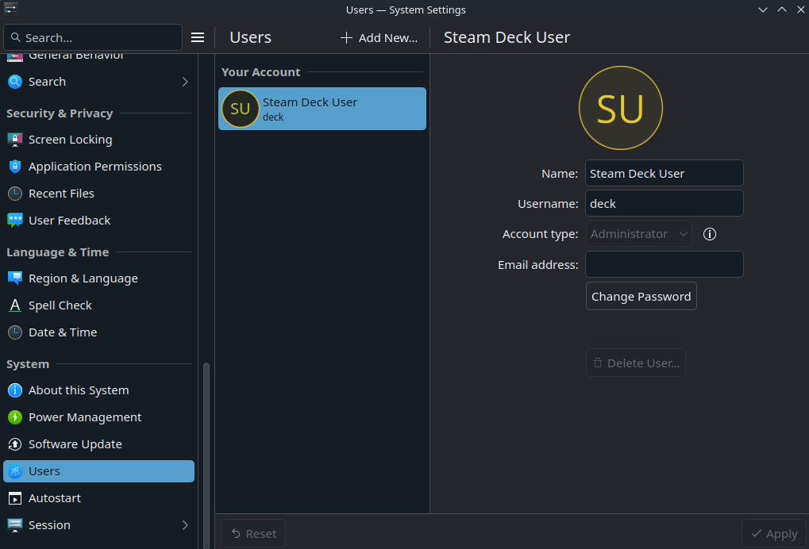The width and height of the screenshot is (809, 549).
Task: Click the Software Update icon
Action: [x=15, y=444]
